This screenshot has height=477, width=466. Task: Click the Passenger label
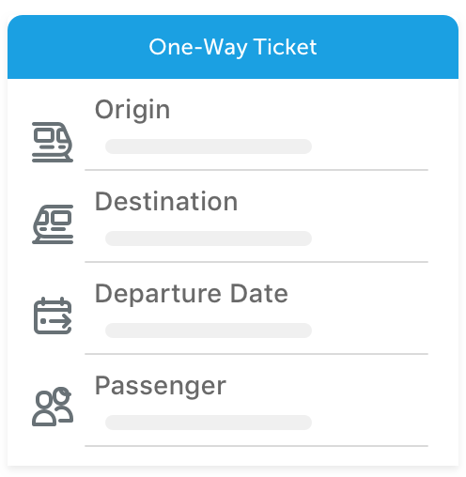161,386
